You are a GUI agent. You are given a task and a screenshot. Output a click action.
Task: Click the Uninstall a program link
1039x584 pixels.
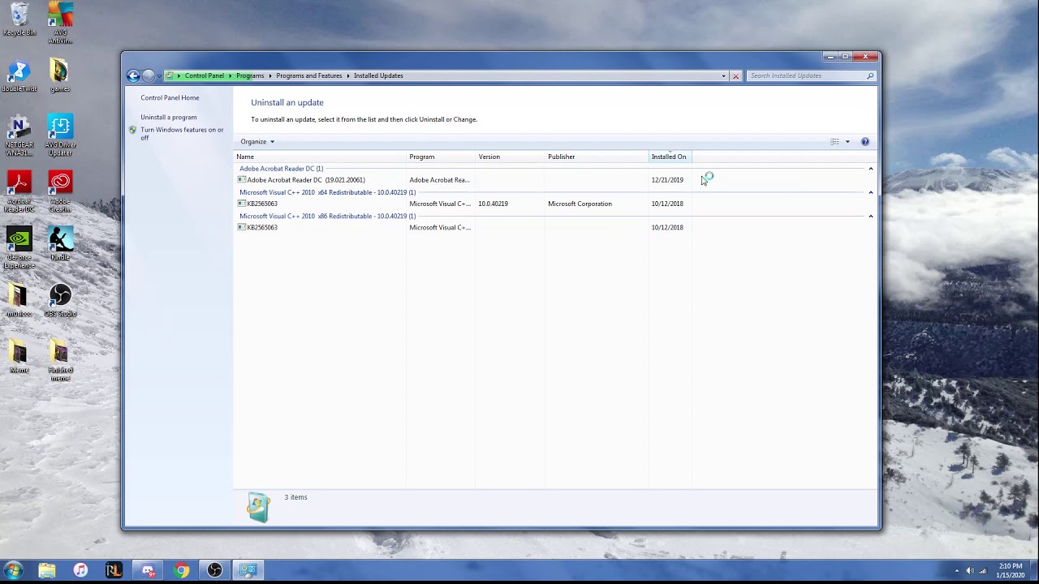[x=168, y=118]
